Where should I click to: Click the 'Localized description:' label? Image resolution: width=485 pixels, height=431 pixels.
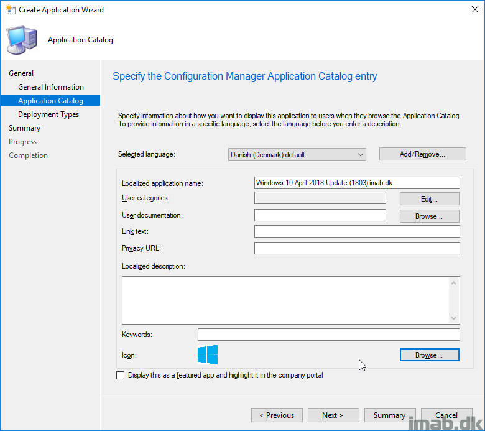154,266
